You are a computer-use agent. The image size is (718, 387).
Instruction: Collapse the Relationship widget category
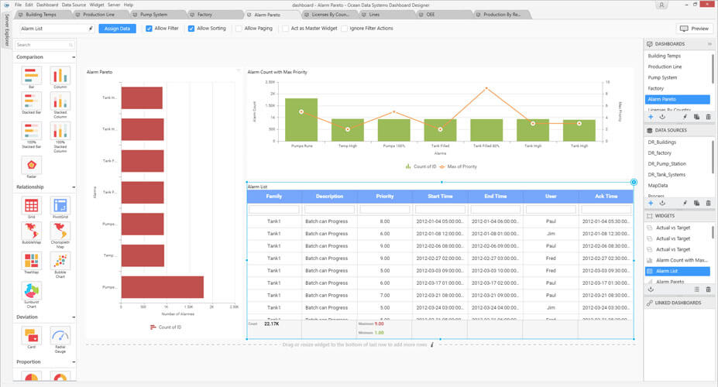pos(74,187)
